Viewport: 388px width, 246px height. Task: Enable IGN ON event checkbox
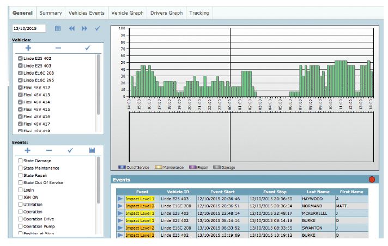pos(20,197)
